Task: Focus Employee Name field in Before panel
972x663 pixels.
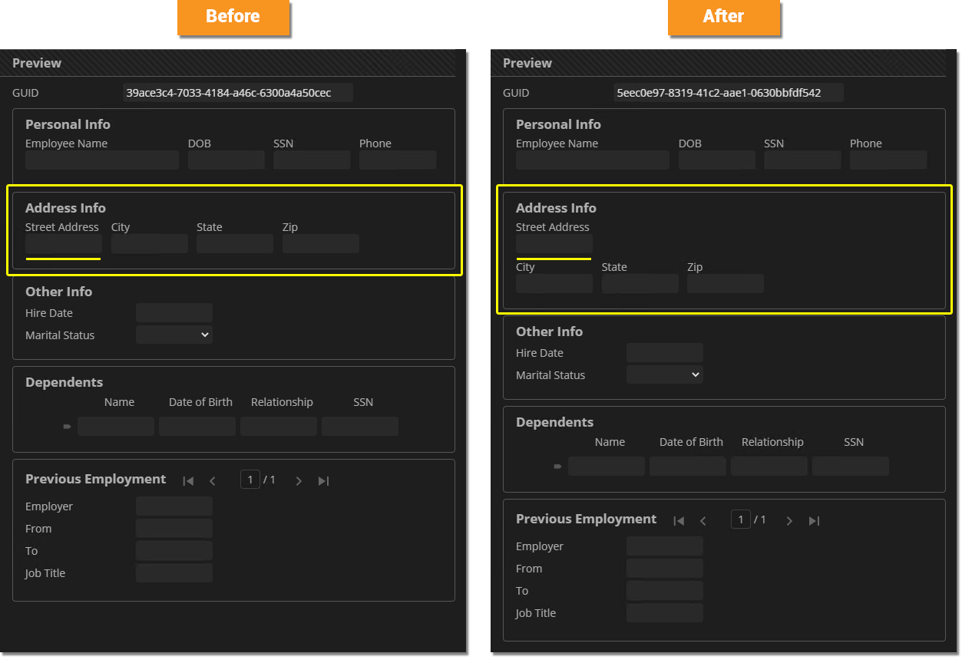Action: [102, 160]
